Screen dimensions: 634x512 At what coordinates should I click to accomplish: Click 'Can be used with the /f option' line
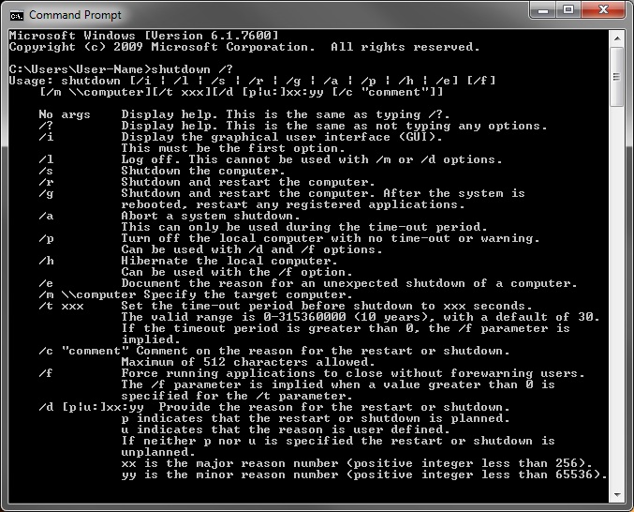pyautogui.click(x=237, y=272)
